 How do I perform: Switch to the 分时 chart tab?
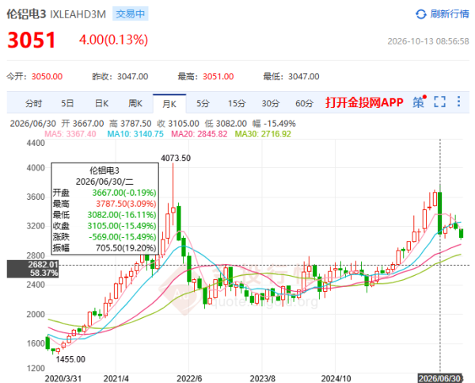click(x=33, y=104)
